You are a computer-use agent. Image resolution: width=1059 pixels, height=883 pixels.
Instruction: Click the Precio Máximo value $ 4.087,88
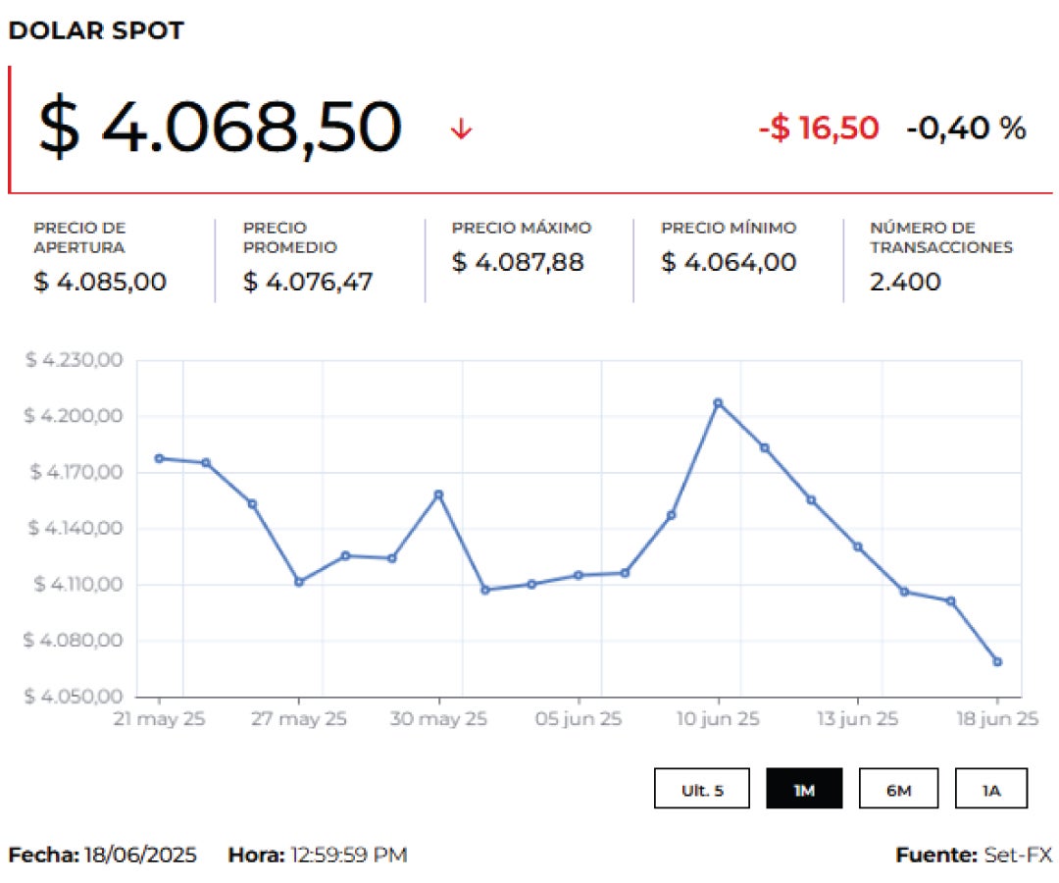[x=518, y=263]
